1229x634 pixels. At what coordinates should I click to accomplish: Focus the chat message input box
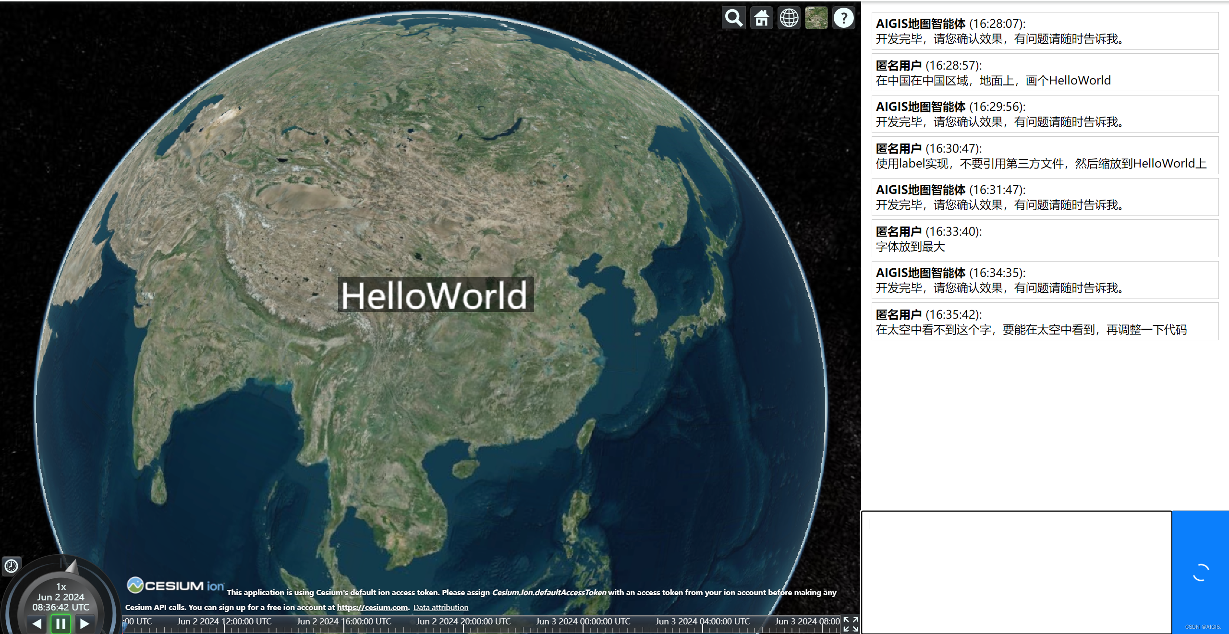tap(1016, 572)
